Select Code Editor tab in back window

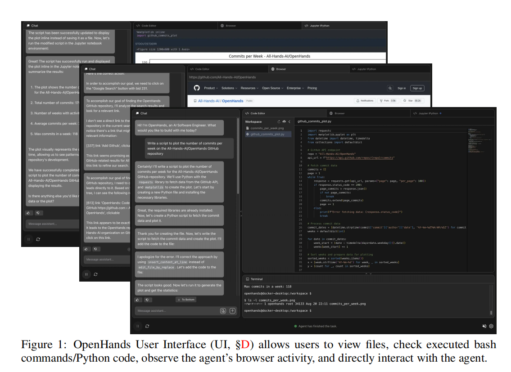tap(146, 25)
